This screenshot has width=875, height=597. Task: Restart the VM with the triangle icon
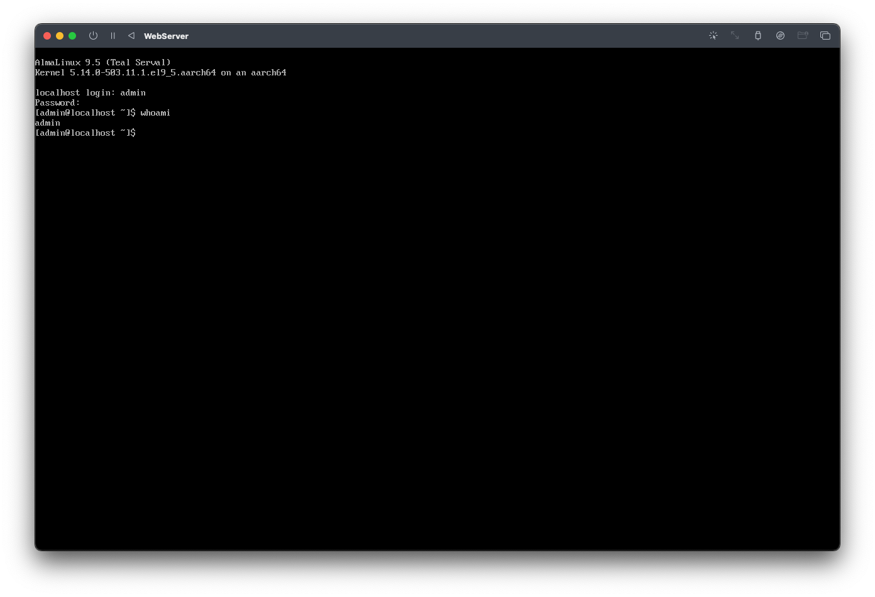131,36
